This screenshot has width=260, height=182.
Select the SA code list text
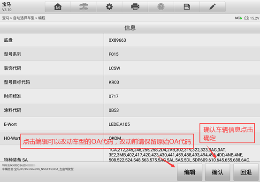point(179,155)
